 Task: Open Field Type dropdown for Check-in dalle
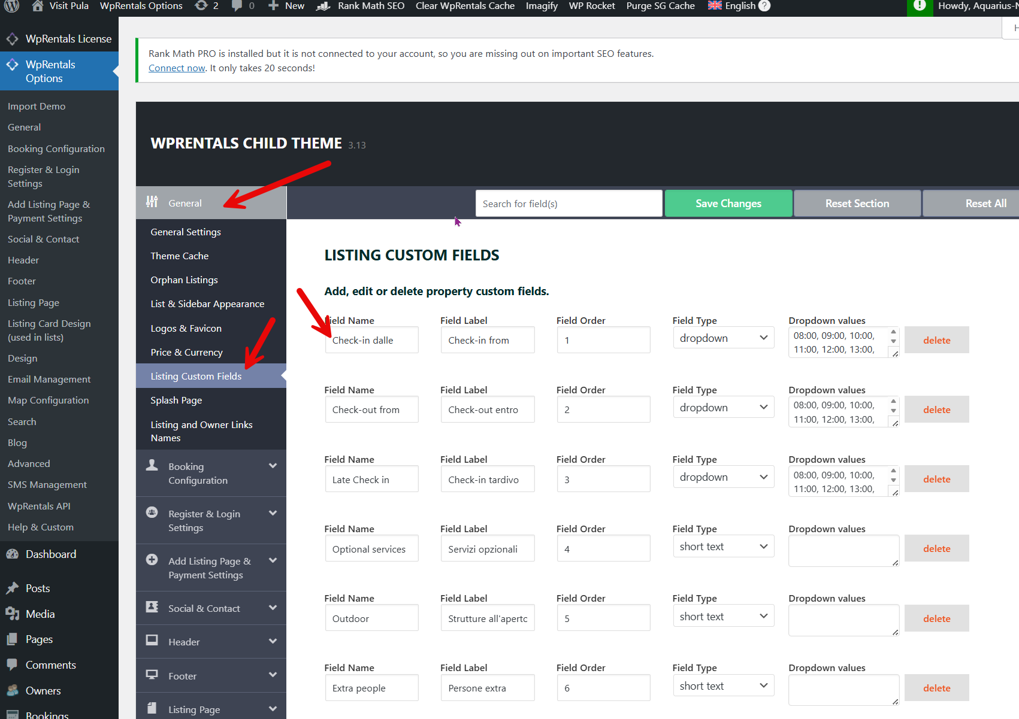pos(723,338)
